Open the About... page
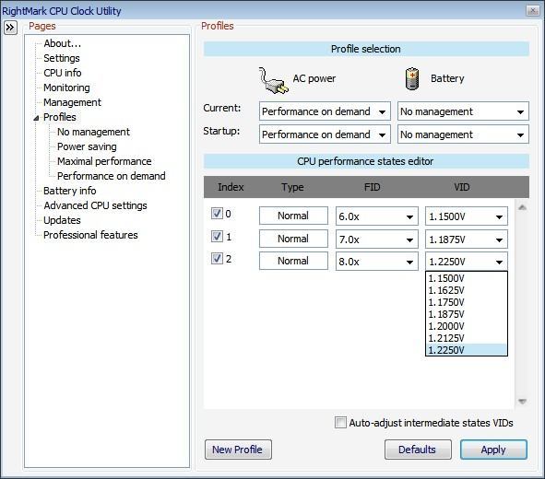 [62, 43]
